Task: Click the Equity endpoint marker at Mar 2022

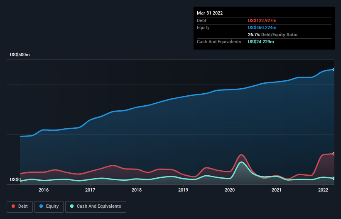Action: pos(334,70)
